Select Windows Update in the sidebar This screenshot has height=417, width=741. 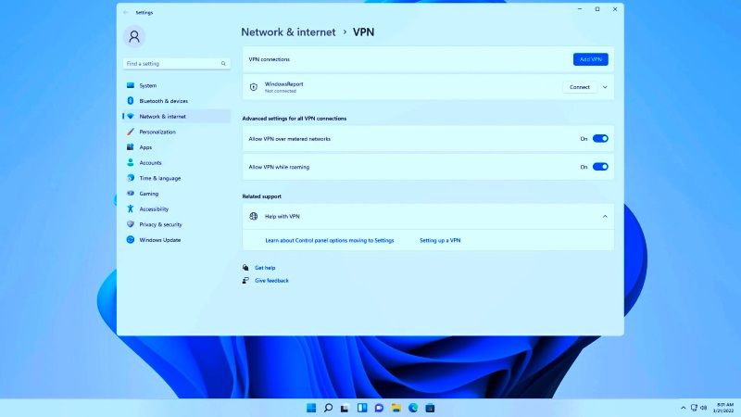[x=177, y=240]
